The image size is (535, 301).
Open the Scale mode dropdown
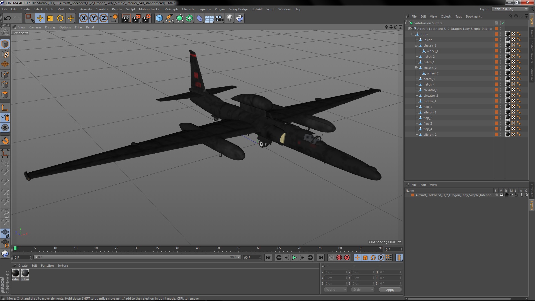click(x=363, y=290)
